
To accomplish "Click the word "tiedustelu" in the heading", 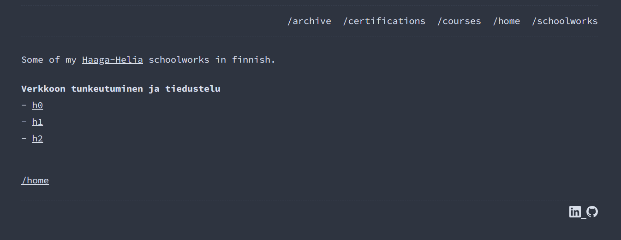I will point(193,89).
